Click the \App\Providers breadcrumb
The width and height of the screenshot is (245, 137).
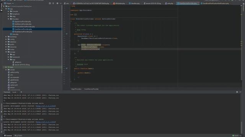[x=76, y=89]
